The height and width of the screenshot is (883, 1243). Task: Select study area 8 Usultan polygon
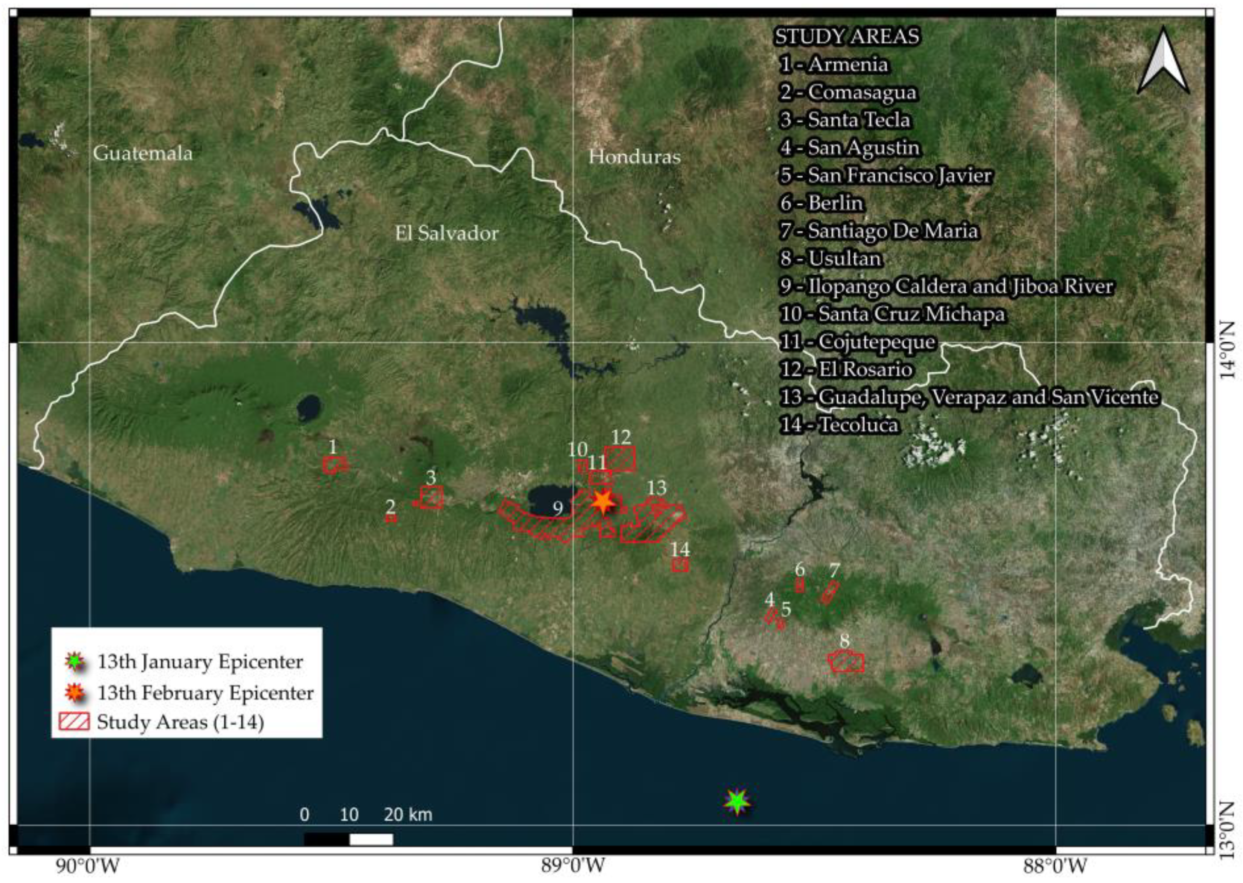846,662
